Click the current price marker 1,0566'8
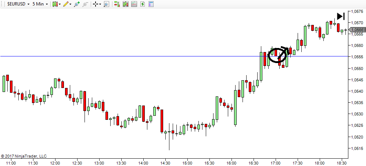The image size is (366, 166). coord(357,30)
